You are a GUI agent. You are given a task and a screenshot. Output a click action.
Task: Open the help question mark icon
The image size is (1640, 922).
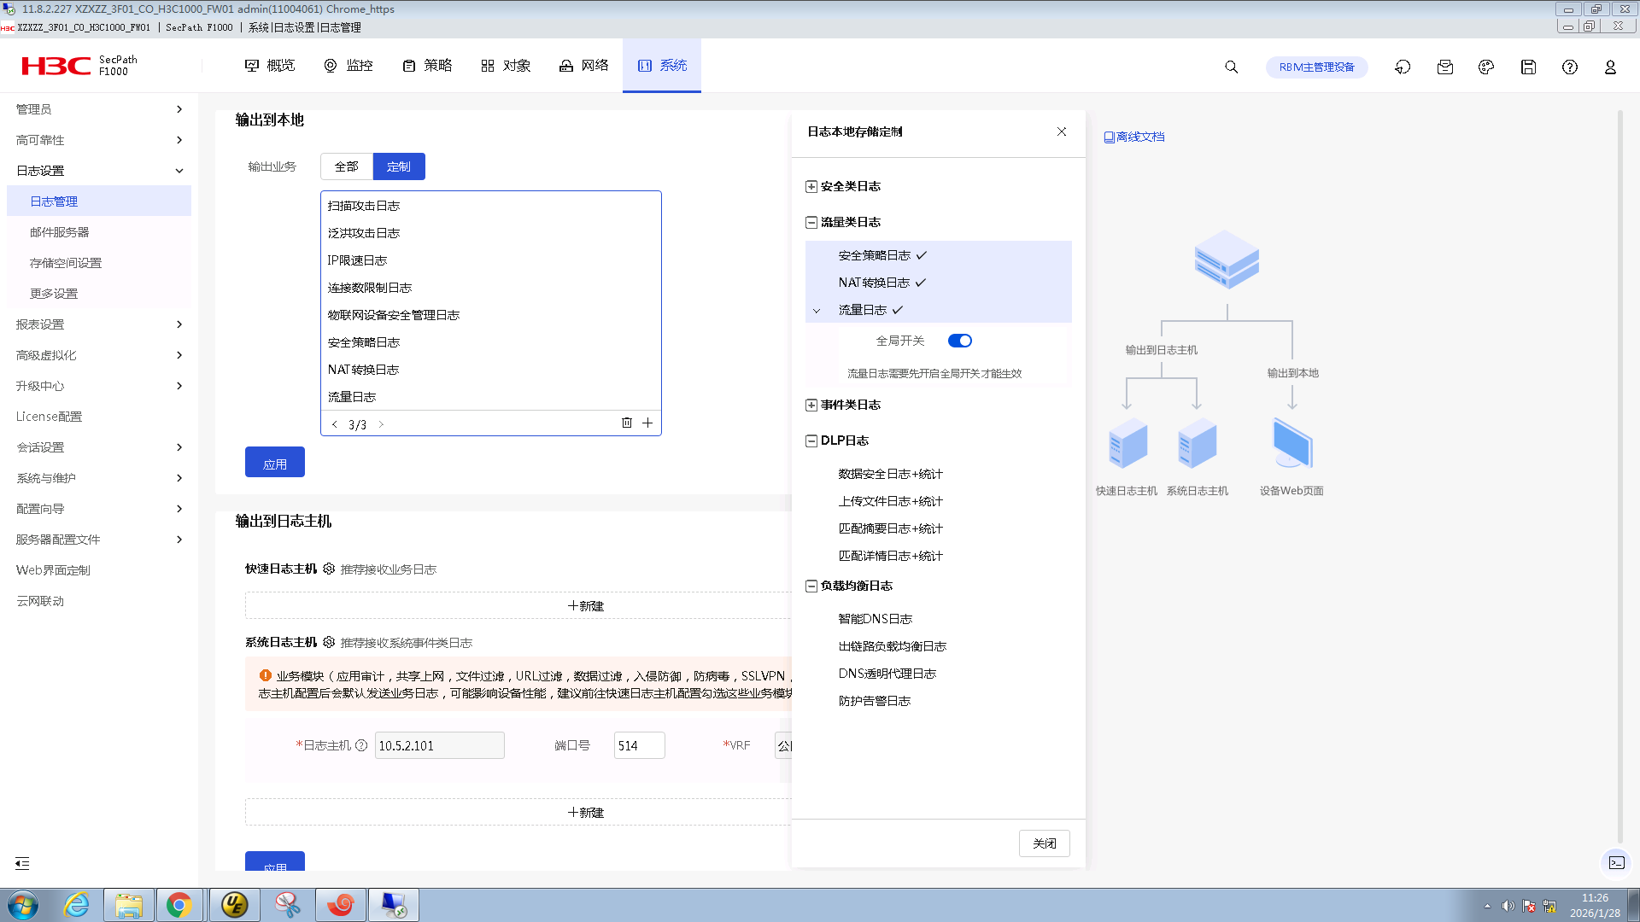click(1569, 67)
